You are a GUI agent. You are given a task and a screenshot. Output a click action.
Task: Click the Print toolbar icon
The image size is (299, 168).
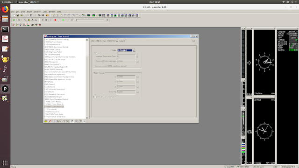coord(28,15)
